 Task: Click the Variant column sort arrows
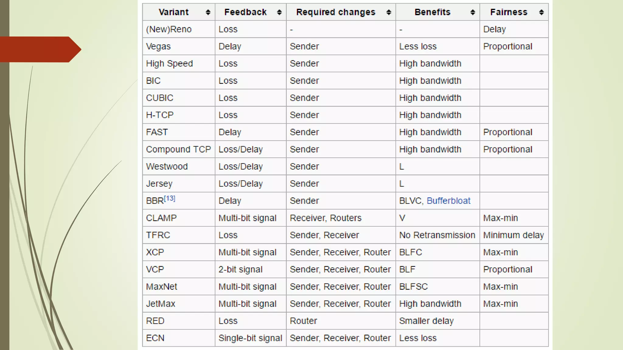(x=208, y=12)
